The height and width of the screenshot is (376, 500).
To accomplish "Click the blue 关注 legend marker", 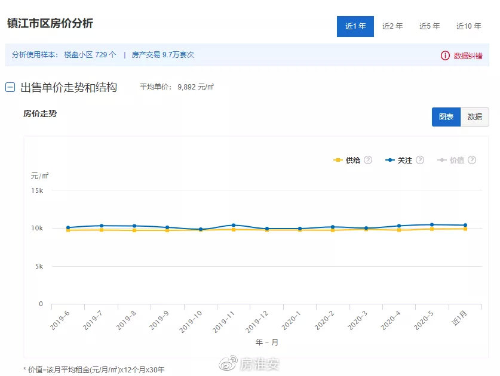I will (390, 160).
